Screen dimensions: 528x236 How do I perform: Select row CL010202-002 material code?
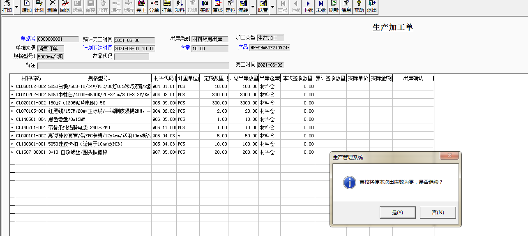(x=31, y=95)
